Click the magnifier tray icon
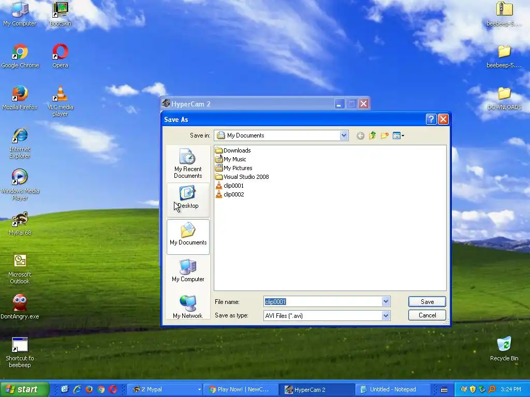 click(x=492, y=389)
